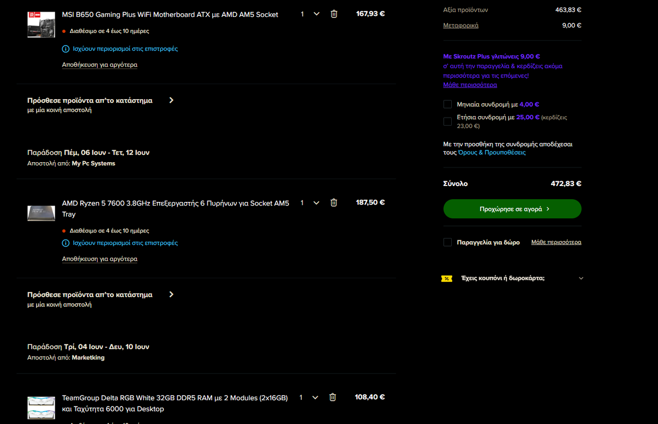Click the yellow coupon ticket icon
Viewport: 658px width, 424px height.
pyautogui.click(x=447, y=279)
